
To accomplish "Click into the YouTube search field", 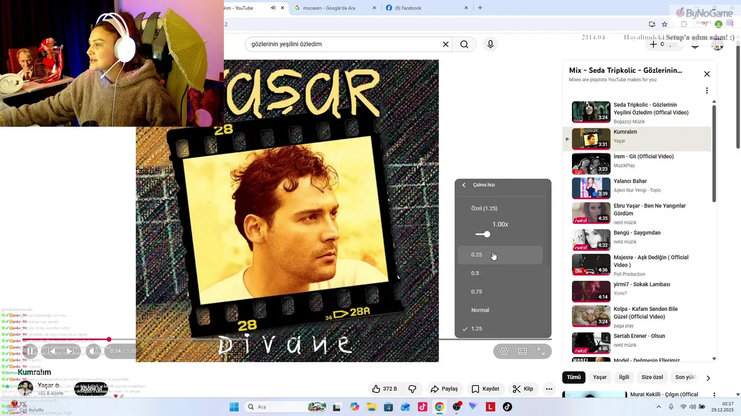I will tap(344, 44).
